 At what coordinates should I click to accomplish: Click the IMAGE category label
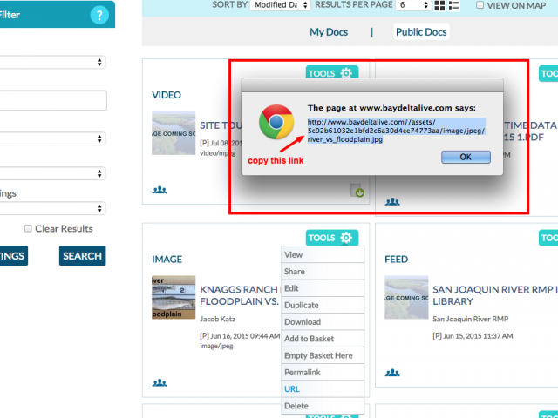(167, 260)
